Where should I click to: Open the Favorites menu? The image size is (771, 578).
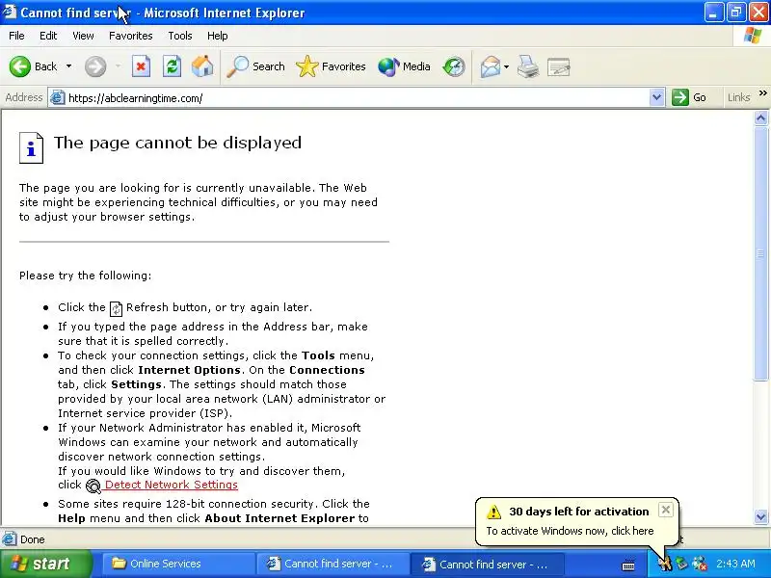coord(131,36)
